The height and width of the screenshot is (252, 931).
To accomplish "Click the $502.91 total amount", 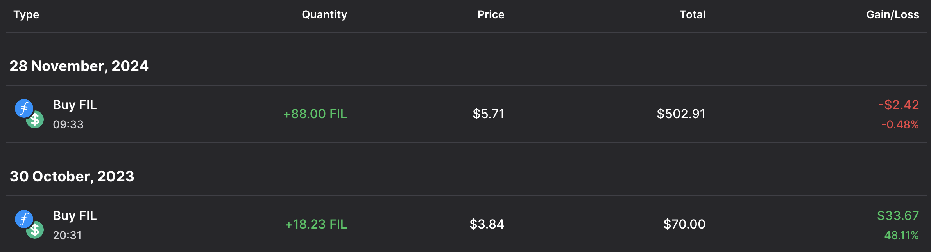I will tap(681, 114).
